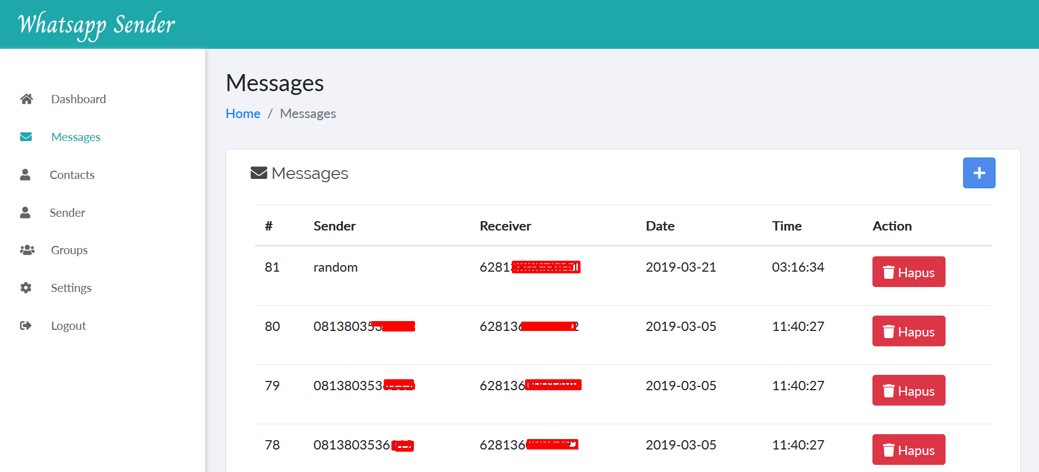Delete message 78 with Hapus button

click(x=909, y=449)
